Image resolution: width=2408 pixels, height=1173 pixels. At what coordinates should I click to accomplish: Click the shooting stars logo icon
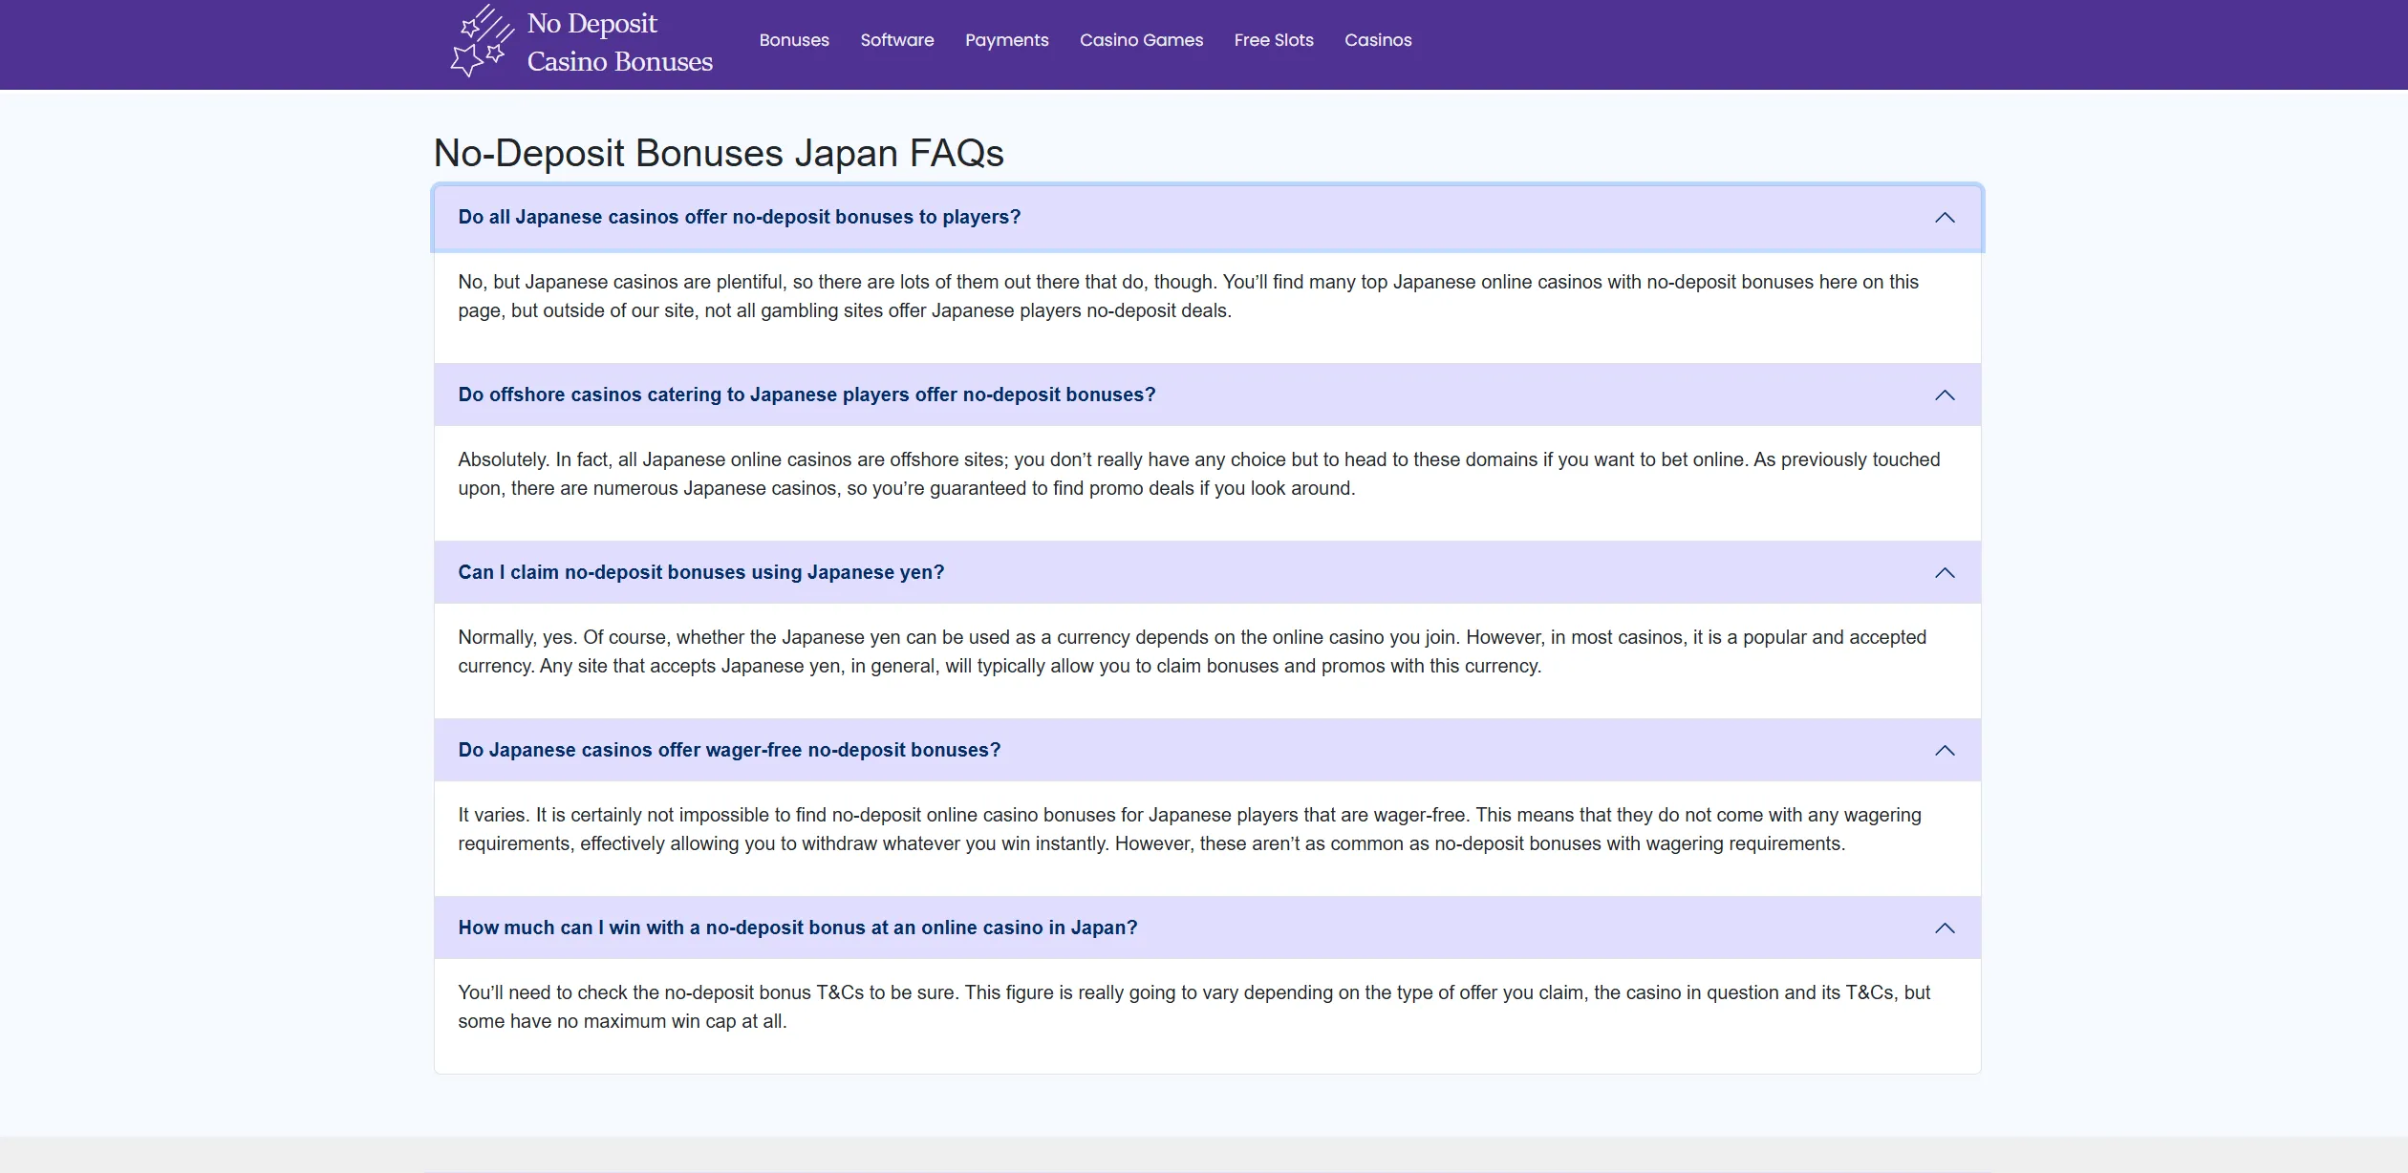pos(482,41)
